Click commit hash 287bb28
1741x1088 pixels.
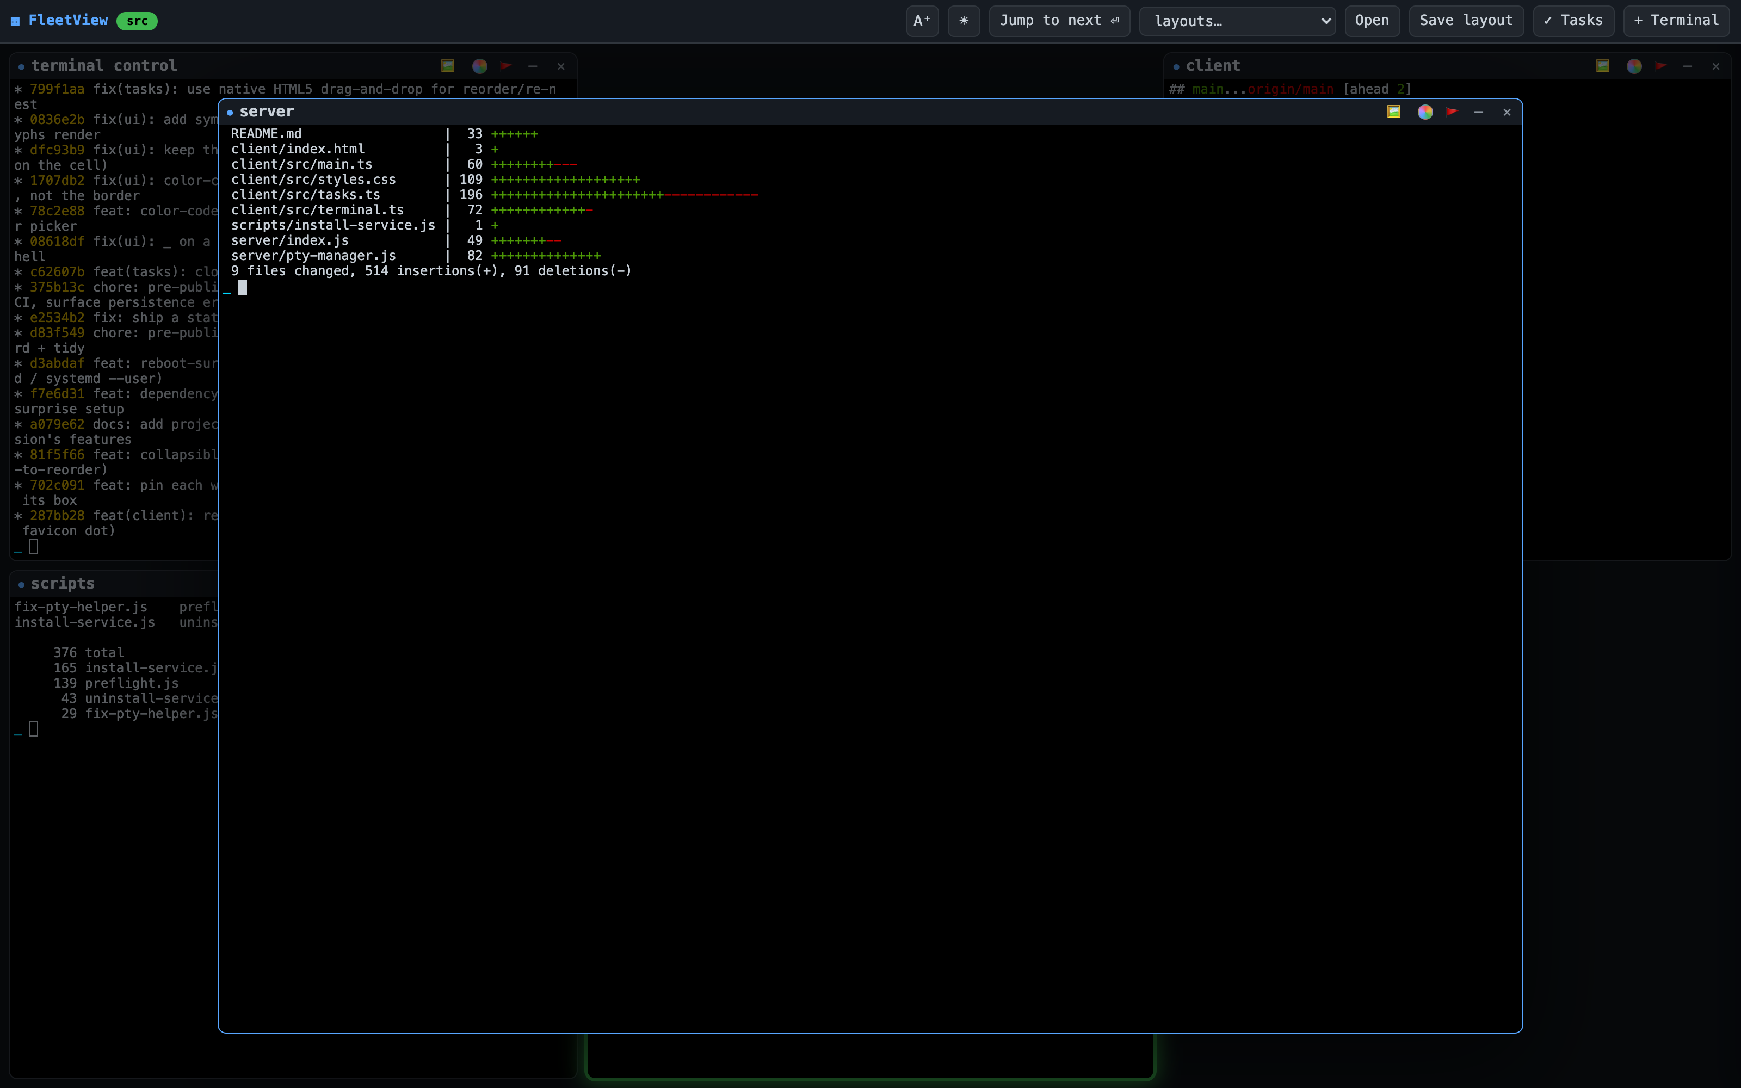point(57,516)
